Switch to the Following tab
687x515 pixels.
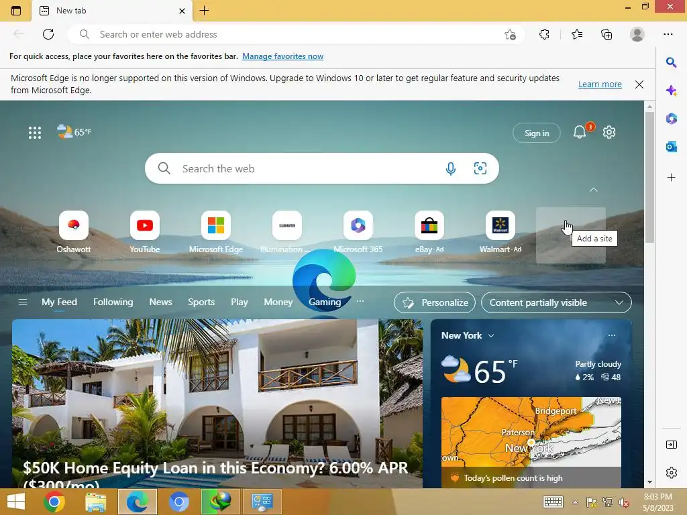[x=113, y=302]
